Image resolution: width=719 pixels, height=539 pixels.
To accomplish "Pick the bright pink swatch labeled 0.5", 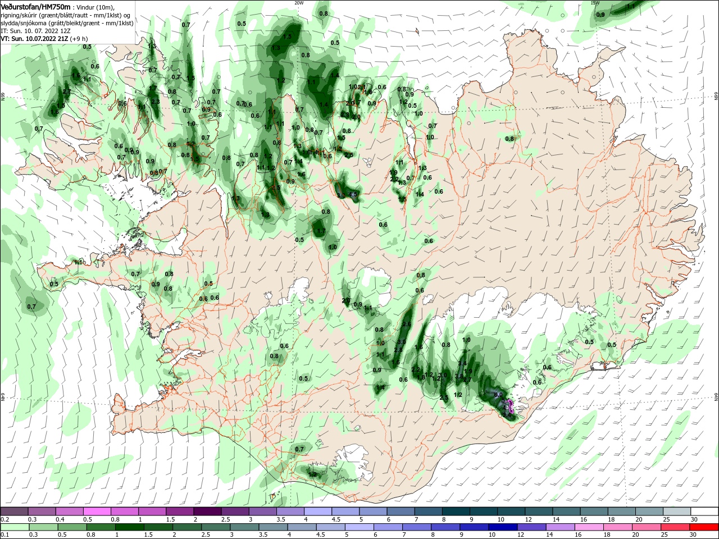I will [x=97, y=511].
